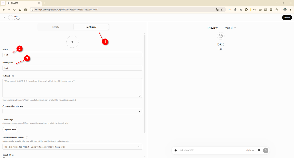
Task: Open the High reasoning effort dropdown
Action: pos(249,151)
